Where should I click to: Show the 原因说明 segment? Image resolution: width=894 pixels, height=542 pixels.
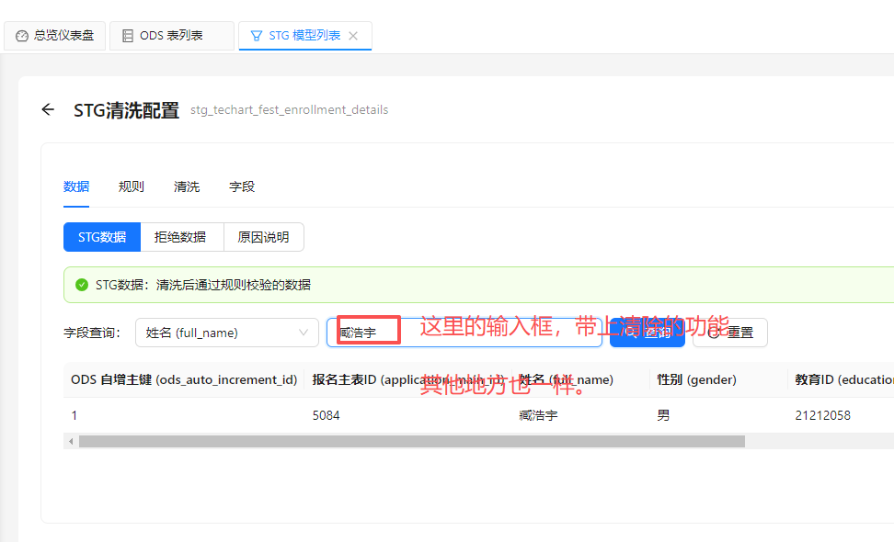[263, 237]
